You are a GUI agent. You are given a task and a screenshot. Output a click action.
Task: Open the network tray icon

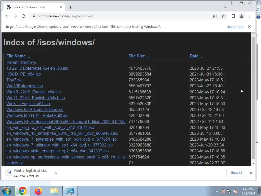click(x=229, y=191)
